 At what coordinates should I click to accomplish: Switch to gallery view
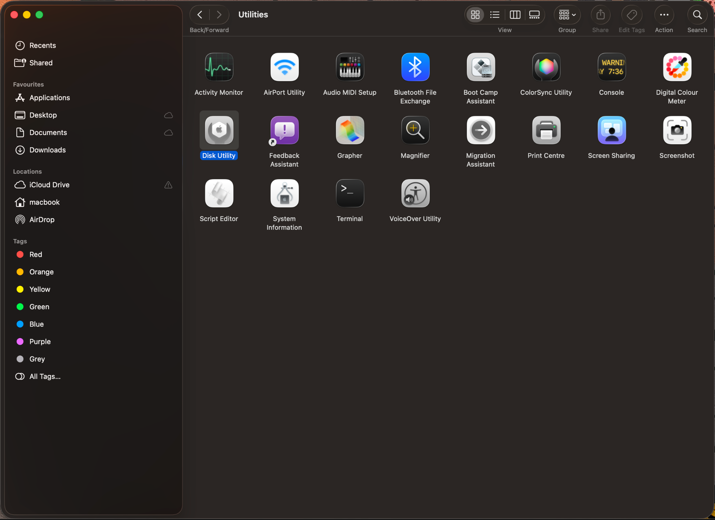tap(535, 15)
